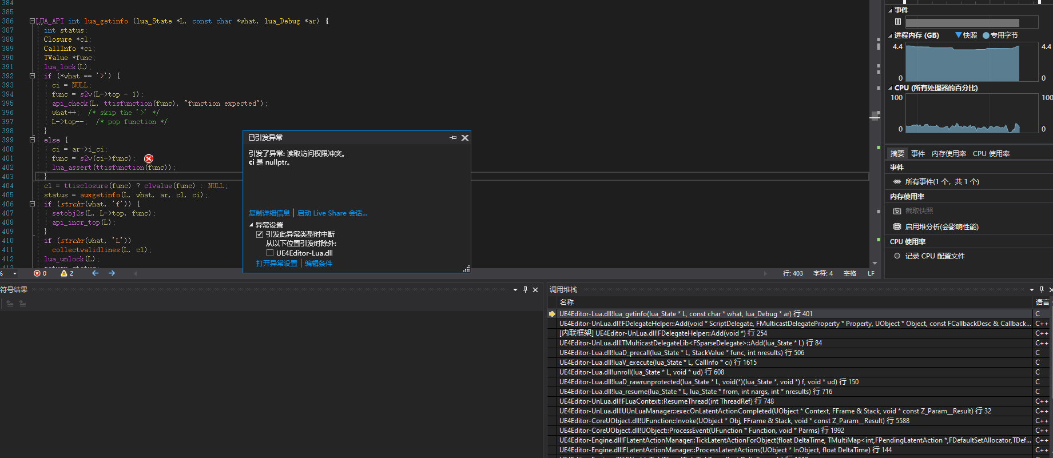The image size is (1053, 458).
Task: Switch to the CPU Usage (CPU 使用率) tab
Action: (991, 154)
